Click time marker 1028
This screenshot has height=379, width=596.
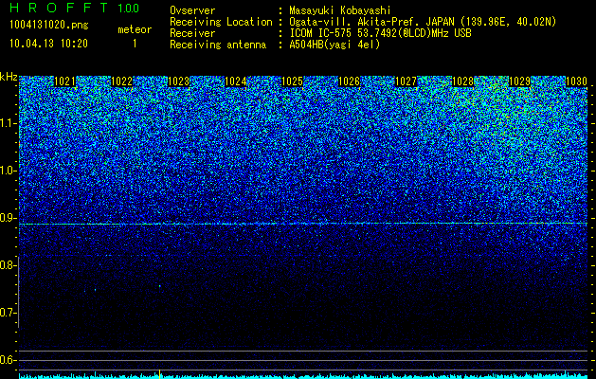tap(463, 81)
